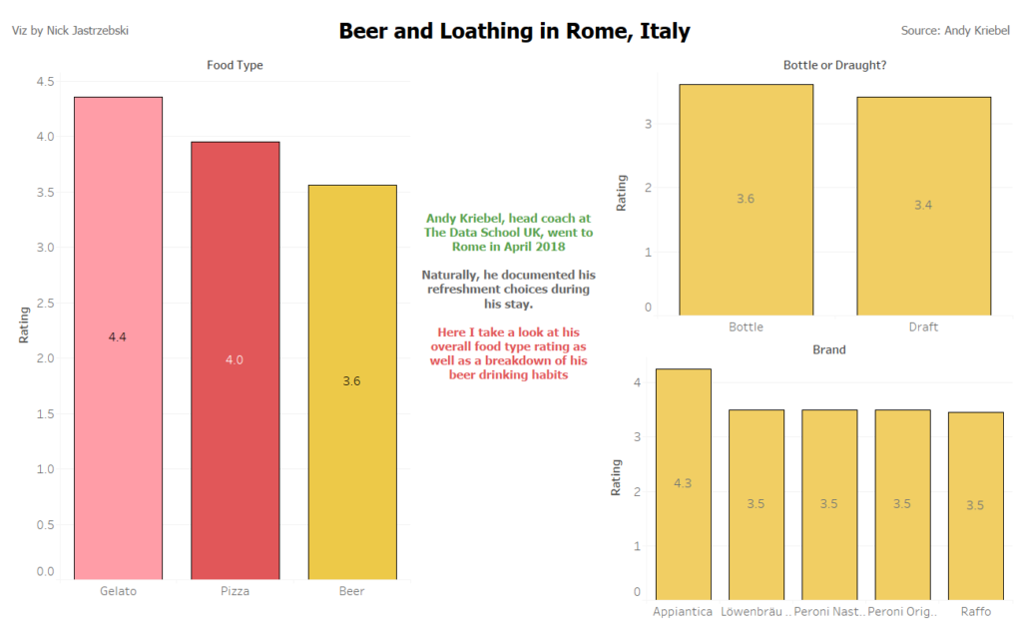Select the Peroni Nast.. bar
The width and height of the screenshot is (1022, 629).
point(828,503)
